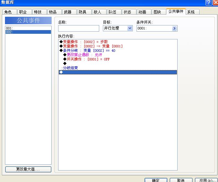Select the 更改禁止遇敌 : 允许 line
The image size is (218, 182).
(x=118, y=55)
